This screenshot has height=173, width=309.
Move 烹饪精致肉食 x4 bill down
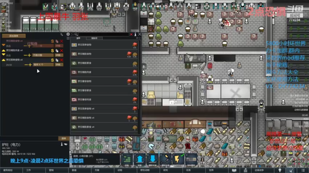coord(3,54)
